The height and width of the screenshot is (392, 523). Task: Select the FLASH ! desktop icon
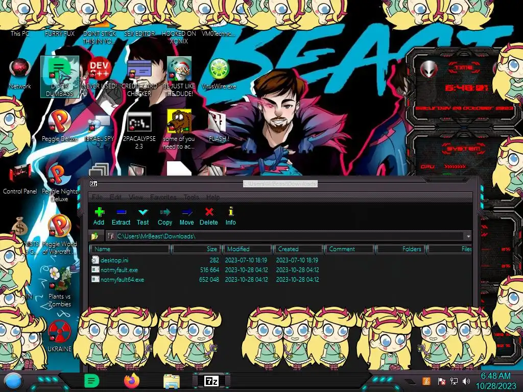pyautogui.click(x=219, y=127)
